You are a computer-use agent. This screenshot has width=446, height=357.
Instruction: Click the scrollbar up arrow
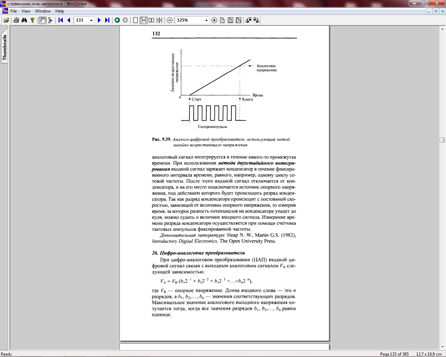443,29
